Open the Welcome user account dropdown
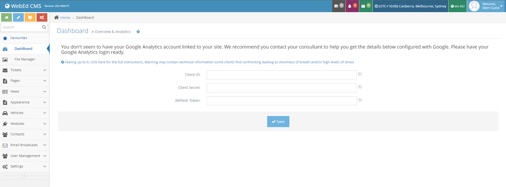 point(486,6)
